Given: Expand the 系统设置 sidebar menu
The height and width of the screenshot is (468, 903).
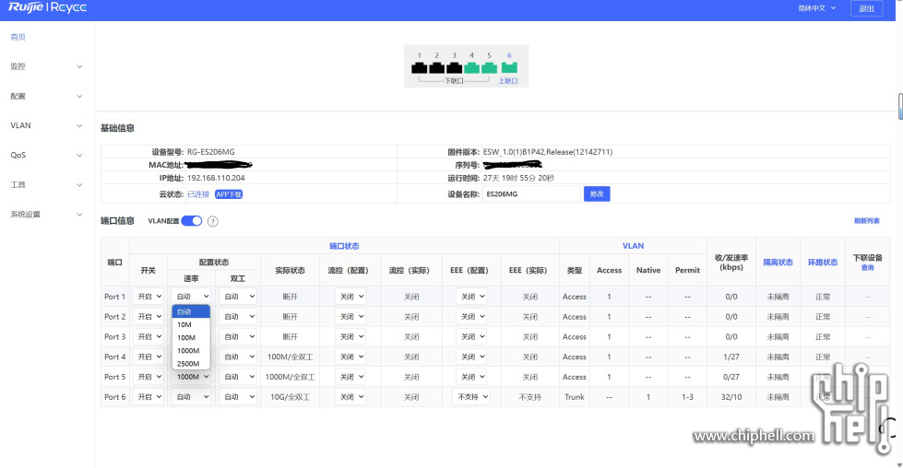Looking at the screenshot, I should click(47, 215).
